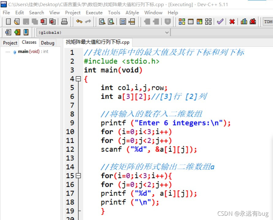Click the Go to function toolbar icon

click(x=123, y=21)
